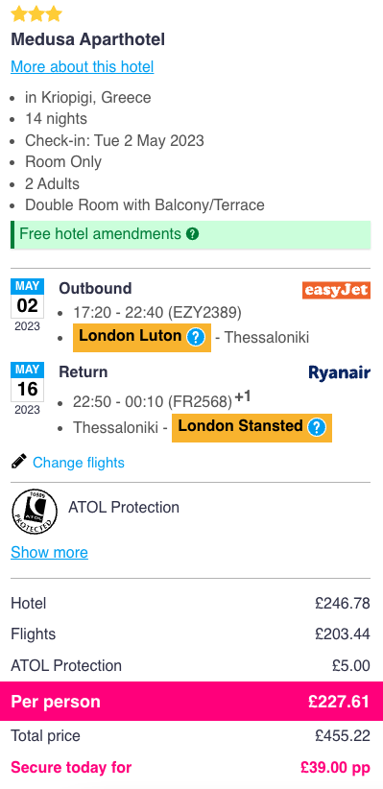This screenshot has height=789, width=383.
Task: Open the Free hotel amendments help icon
Action: tap(192, 234)
